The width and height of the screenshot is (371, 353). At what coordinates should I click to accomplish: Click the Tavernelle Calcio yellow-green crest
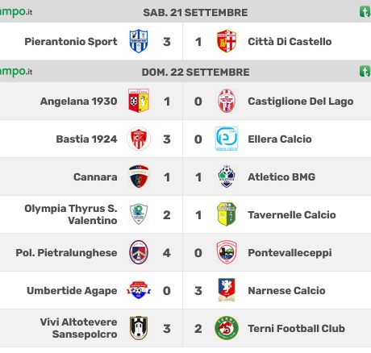click(x=227, y=214)
